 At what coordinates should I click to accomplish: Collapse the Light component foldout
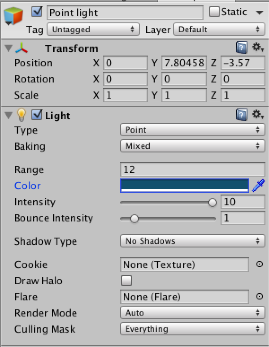[x=9, y=115]
